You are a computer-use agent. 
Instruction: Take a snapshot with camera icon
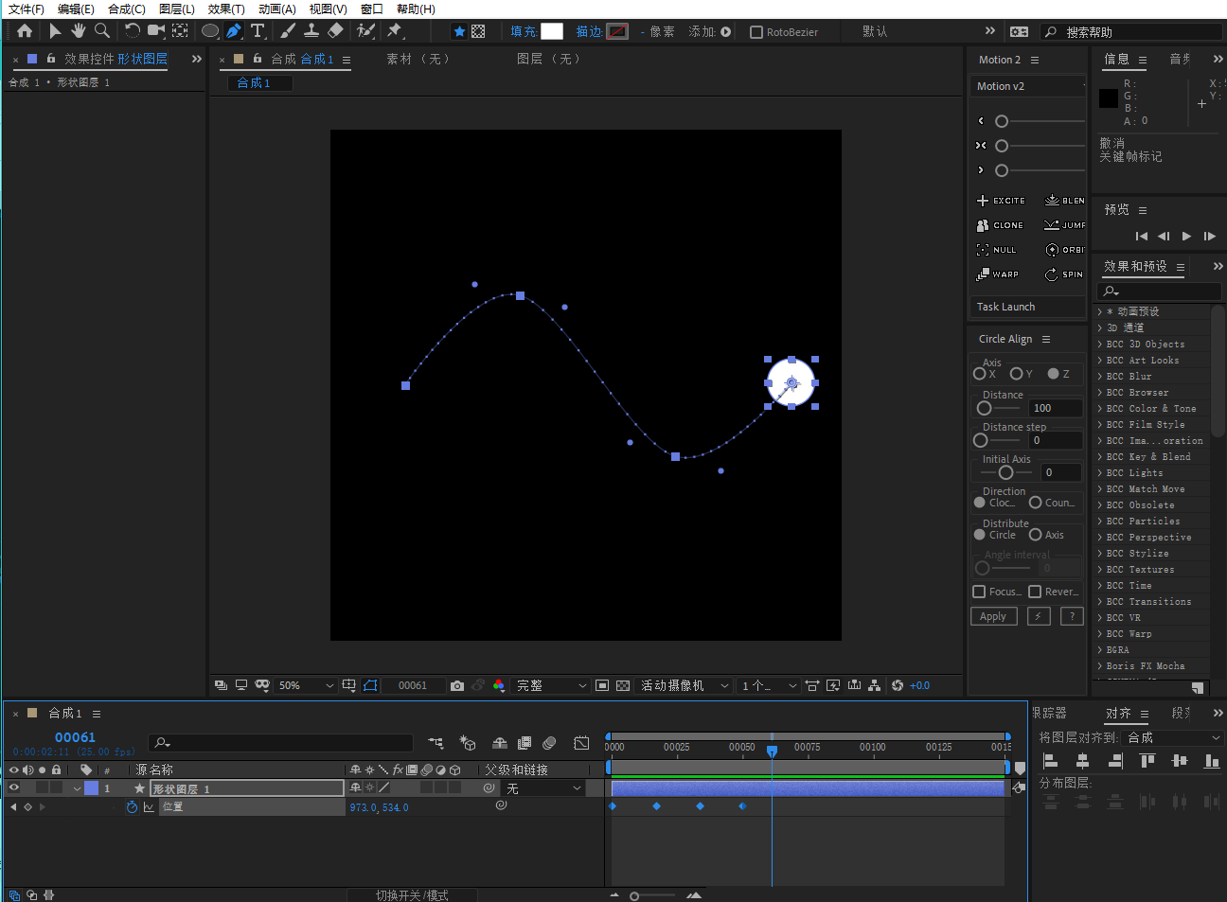[x=457, y=685]
